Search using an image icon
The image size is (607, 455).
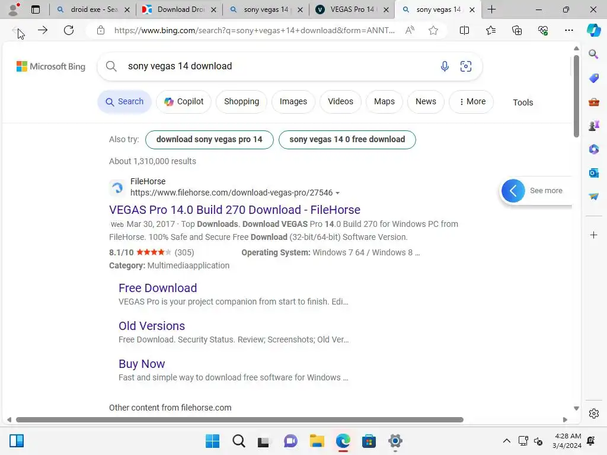(466, 66)
